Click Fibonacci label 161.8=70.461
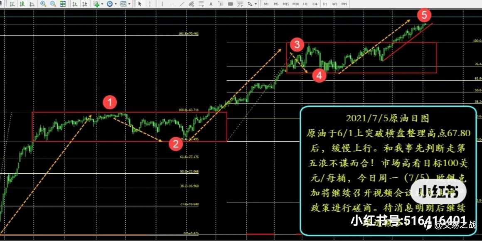This screenshot has height=241, width=482. coord(188,34)
